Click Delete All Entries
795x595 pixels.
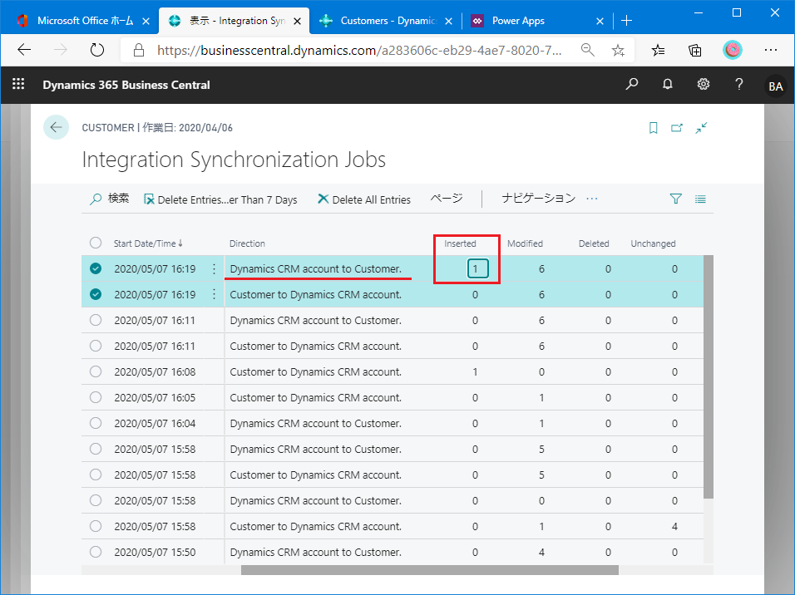click(364, 199)
